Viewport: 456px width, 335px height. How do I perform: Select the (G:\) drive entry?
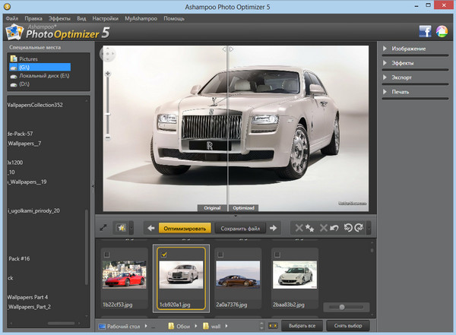[x=40, y=67]
